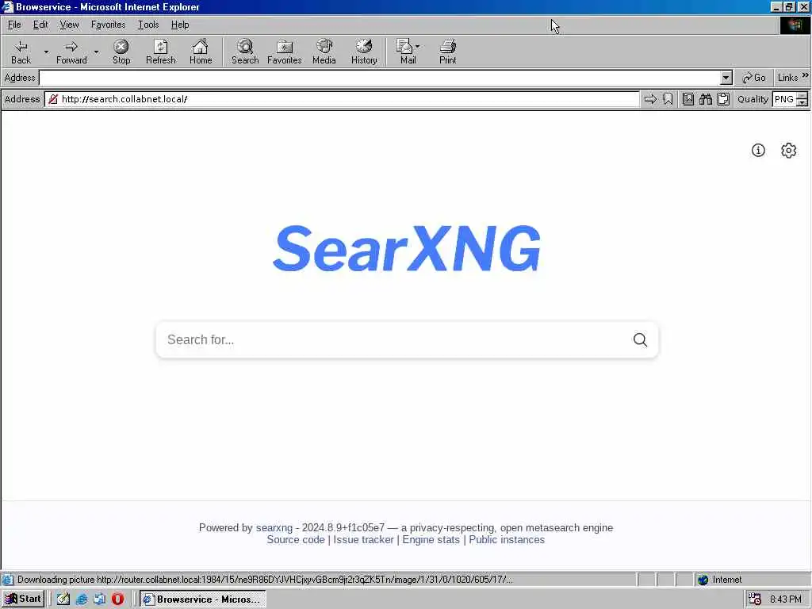
Task: Open the IE address bar dropdown
Action: click(x=726, y=78)
